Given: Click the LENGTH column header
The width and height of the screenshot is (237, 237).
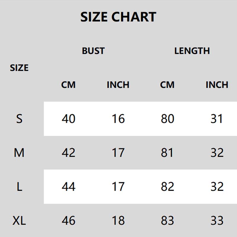Looking at the screenshot, I should [x=192, y=51].
